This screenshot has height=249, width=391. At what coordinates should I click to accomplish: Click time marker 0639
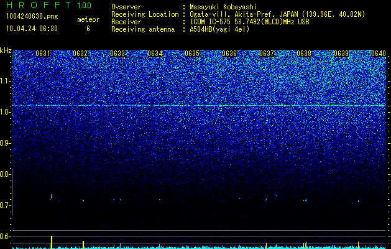click(341, 54)
